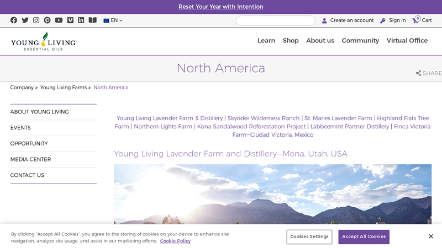The image size is (442, 248).
Task: Open the Twitter social icon
Action: pos(25,20)
